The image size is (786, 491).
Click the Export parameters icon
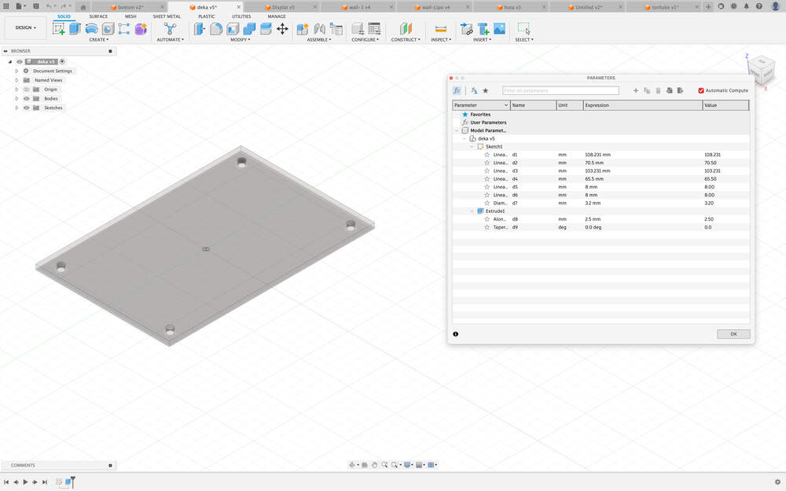680,90
